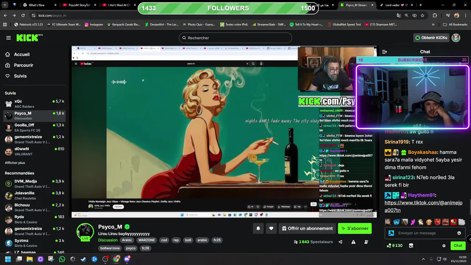Open Instagram bookmark

point(94,25)
